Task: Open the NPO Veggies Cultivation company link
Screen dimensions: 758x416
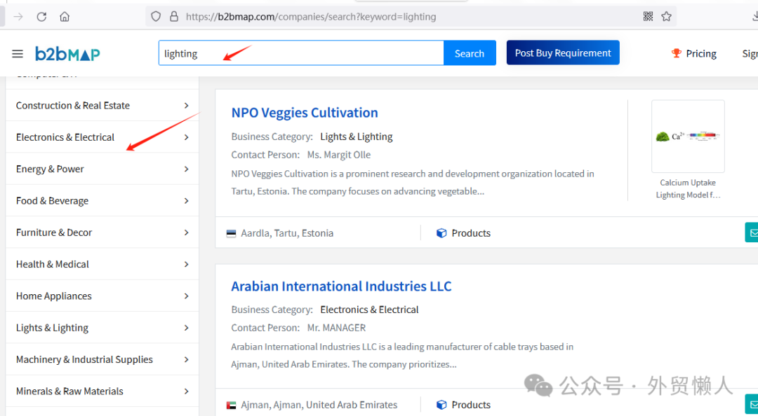Action: coord(305,113)
